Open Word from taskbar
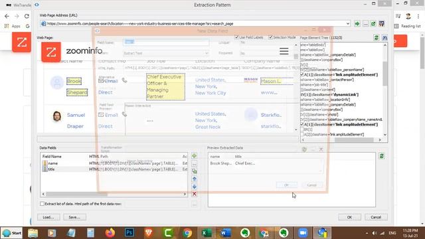Screen dimensions: 425x239 click(226, 233)
